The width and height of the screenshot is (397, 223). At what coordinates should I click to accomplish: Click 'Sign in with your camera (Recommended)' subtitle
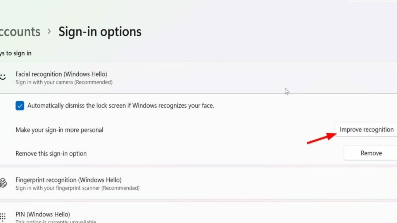[x=64, y=82]
